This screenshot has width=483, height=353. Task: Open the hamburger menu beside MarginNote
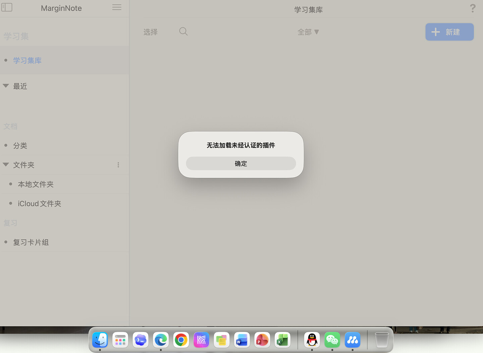(x=117, y=7)
